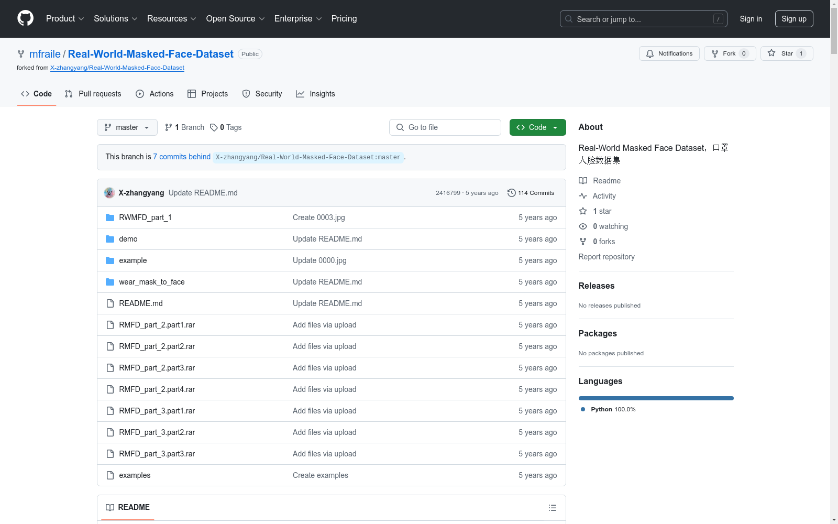The width and height of the screenshot is (838, 524).
Task: Click the Python language bar
Action: click(x=656, y=398)
